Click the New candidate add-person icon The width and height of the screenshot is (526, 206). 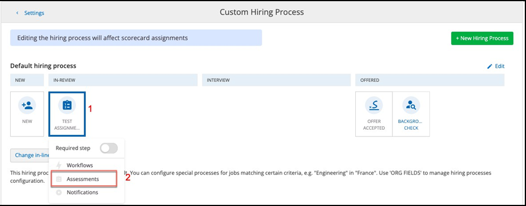point(27,105)
